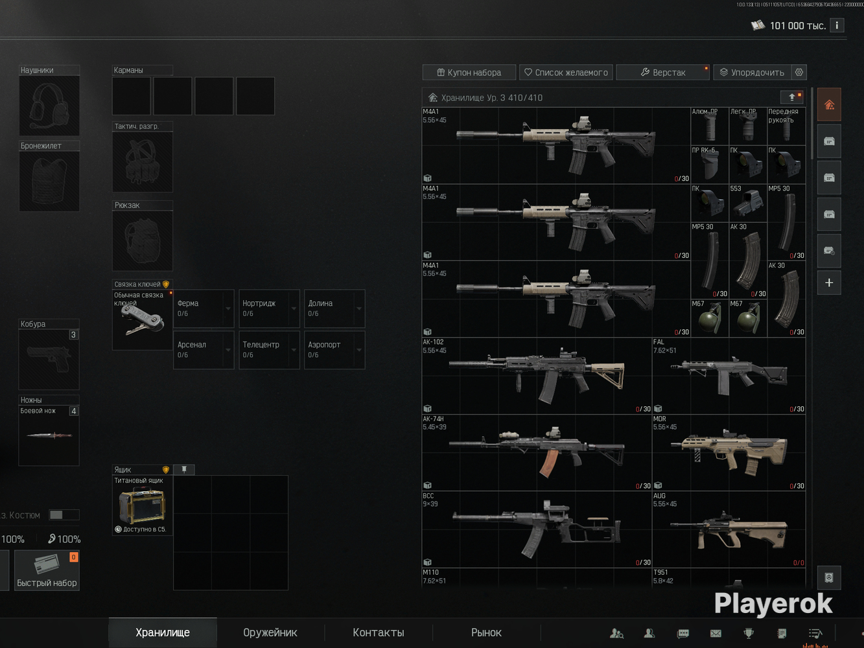
Task: Switch to the Оружейник tab
Action: (x=270, y=632)
